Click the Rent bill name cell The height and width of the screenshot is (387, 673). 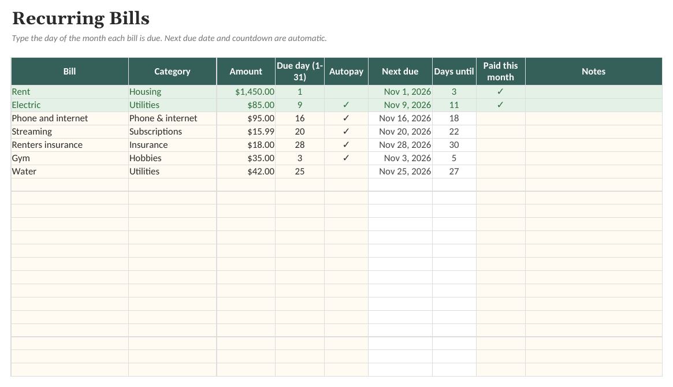(x=69, y=92)
